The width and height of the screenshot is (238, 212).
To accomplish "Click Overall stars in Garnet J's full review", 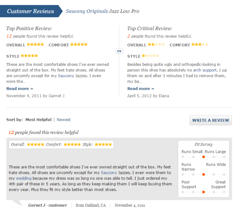I will 36,145.
